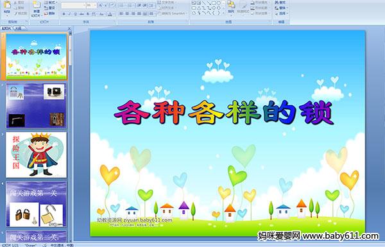Viewport: 385px width, 247px height.
Task: Toggle Align Text Left
Action: pyautogui.click(x=121, y=13)
